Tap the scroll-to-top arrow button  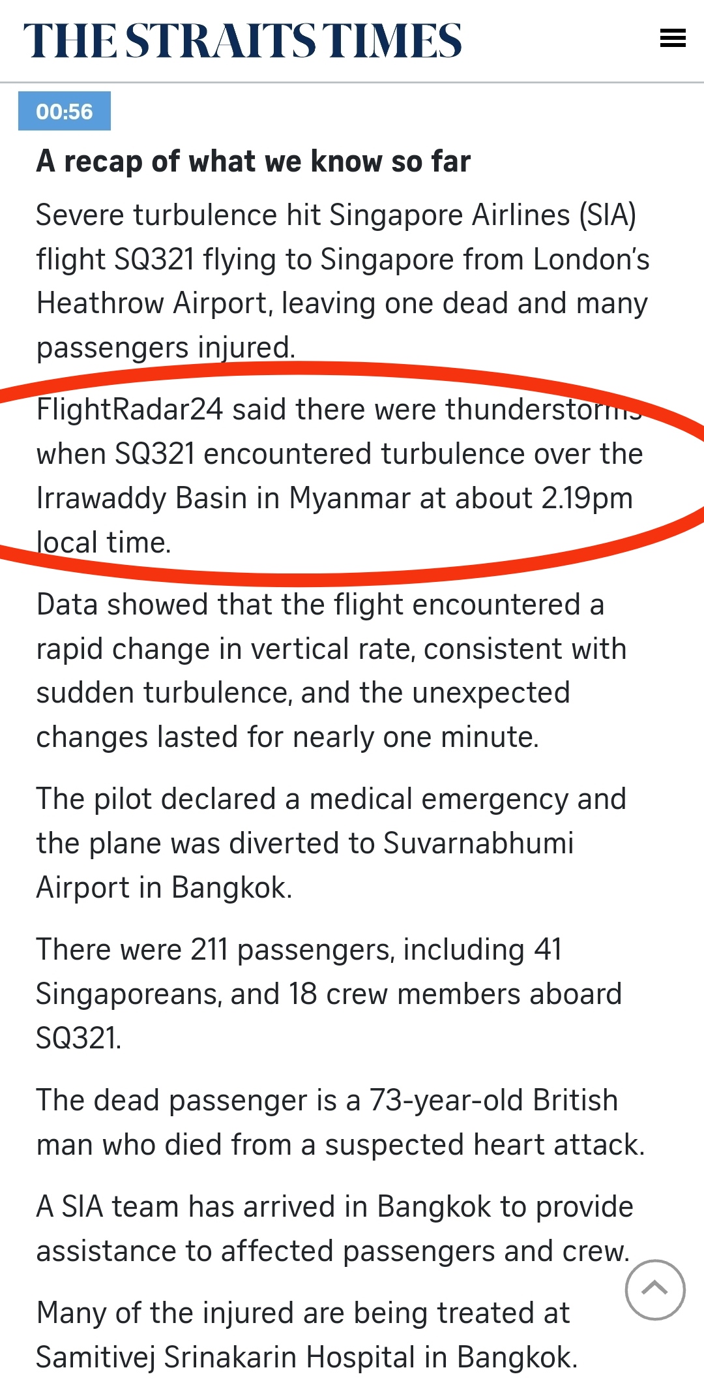point(655,1289)
